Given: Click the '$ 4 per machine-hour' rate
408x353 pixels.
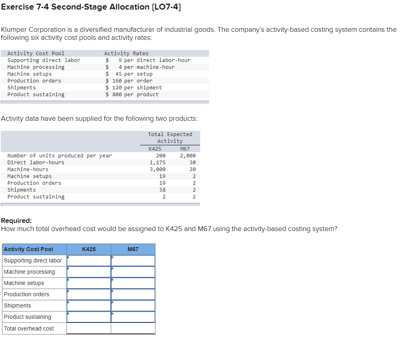Looking at the screenshot, I should 140,67.
